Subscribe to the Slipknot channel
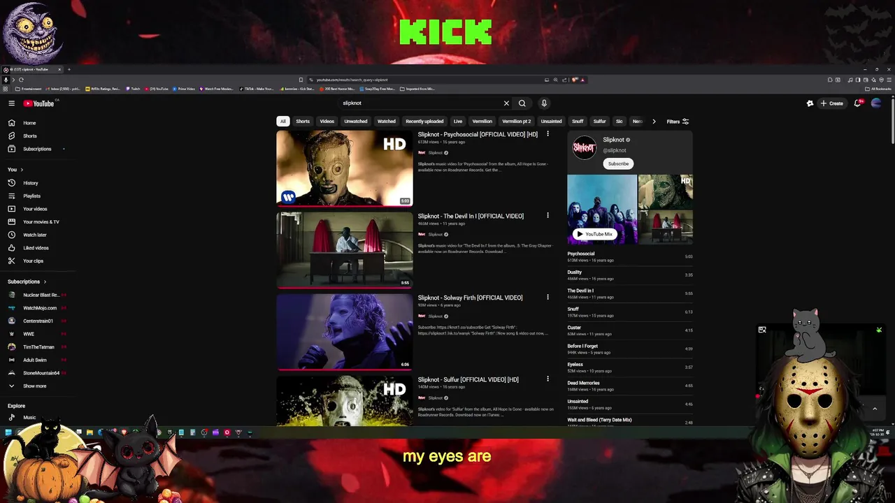Screen dimensions: 895x503 (618, 163)
